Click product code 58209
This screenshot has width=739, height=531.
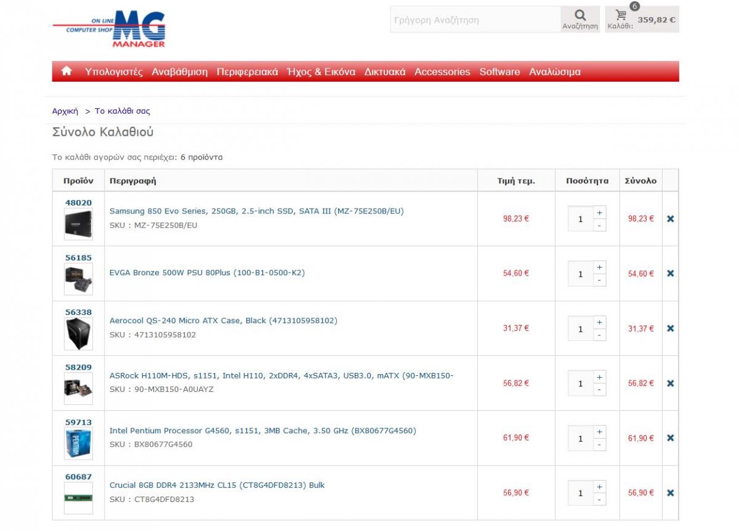pyautogui.click(x=78, y=367)
